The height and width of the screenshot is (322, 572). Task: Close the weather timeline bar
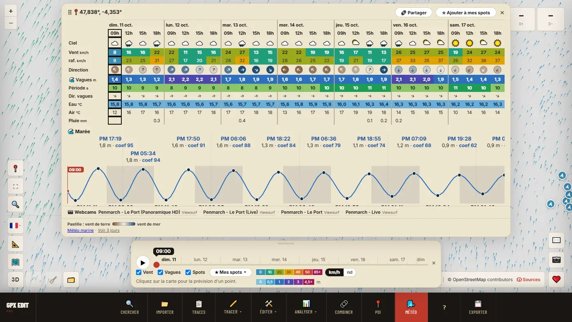[x=434, y=263]
